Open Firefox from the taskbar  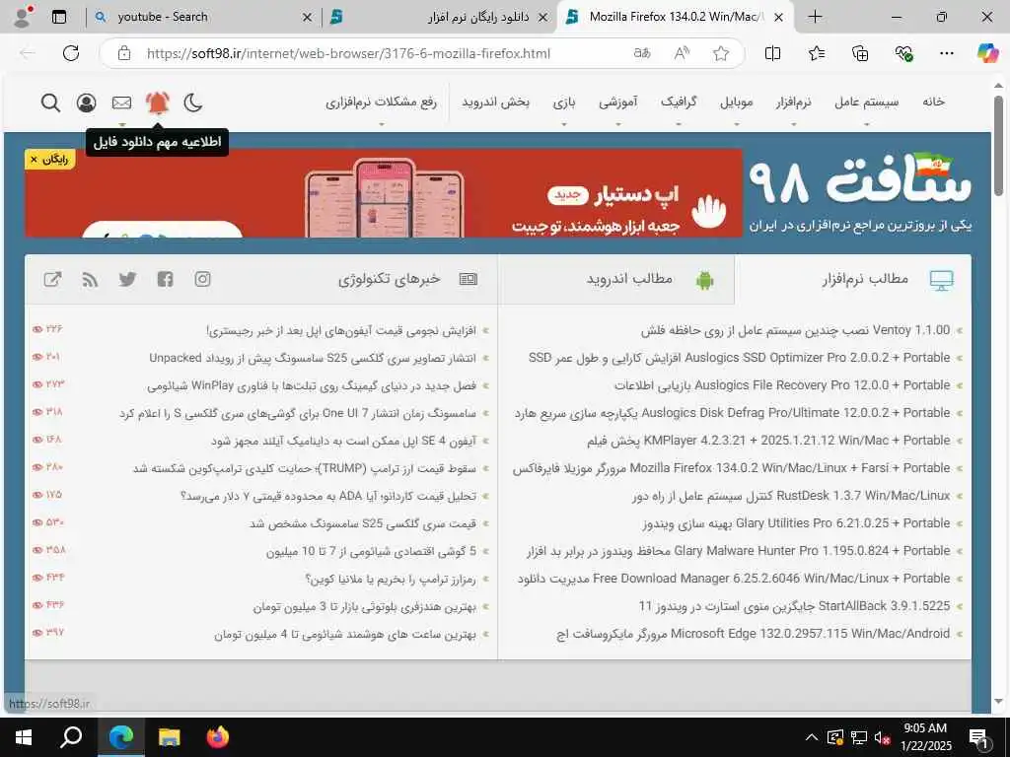coord(218,737)
